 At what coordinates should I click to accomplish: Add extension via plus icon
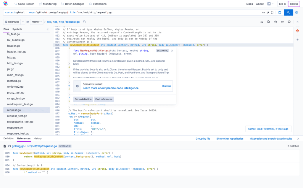pyautogui.click(x=297, y=40)
